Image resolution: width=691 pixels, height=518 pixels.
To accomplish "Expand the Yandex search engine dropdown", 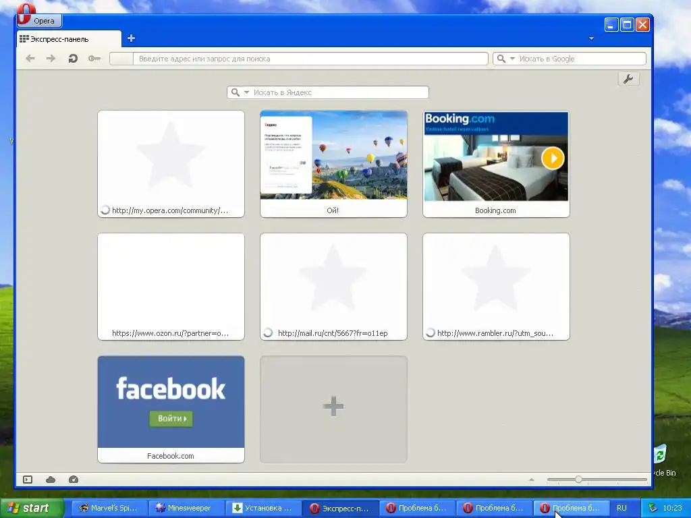I will coord(246,92).
